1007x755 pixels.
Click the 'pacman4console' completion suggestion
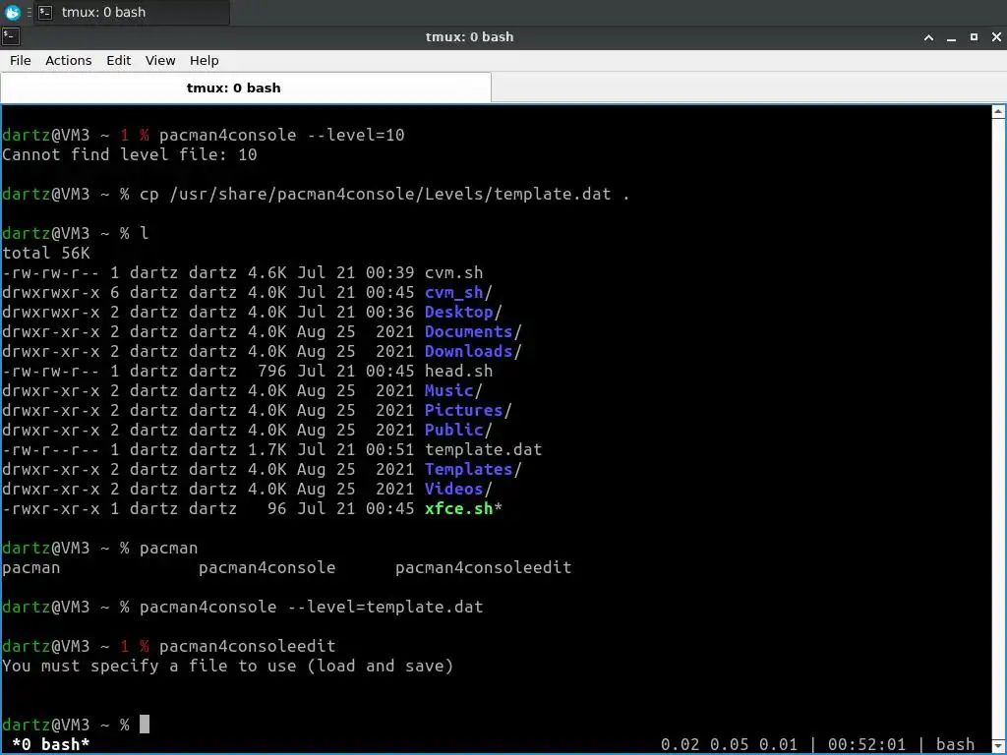point(267,567)
